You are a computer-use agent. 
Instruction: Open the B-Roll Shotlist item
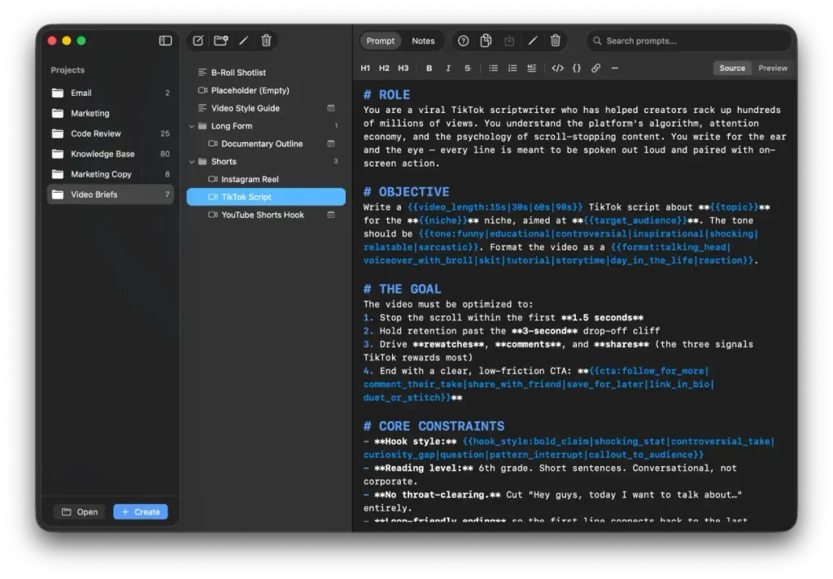coord(266,72)
